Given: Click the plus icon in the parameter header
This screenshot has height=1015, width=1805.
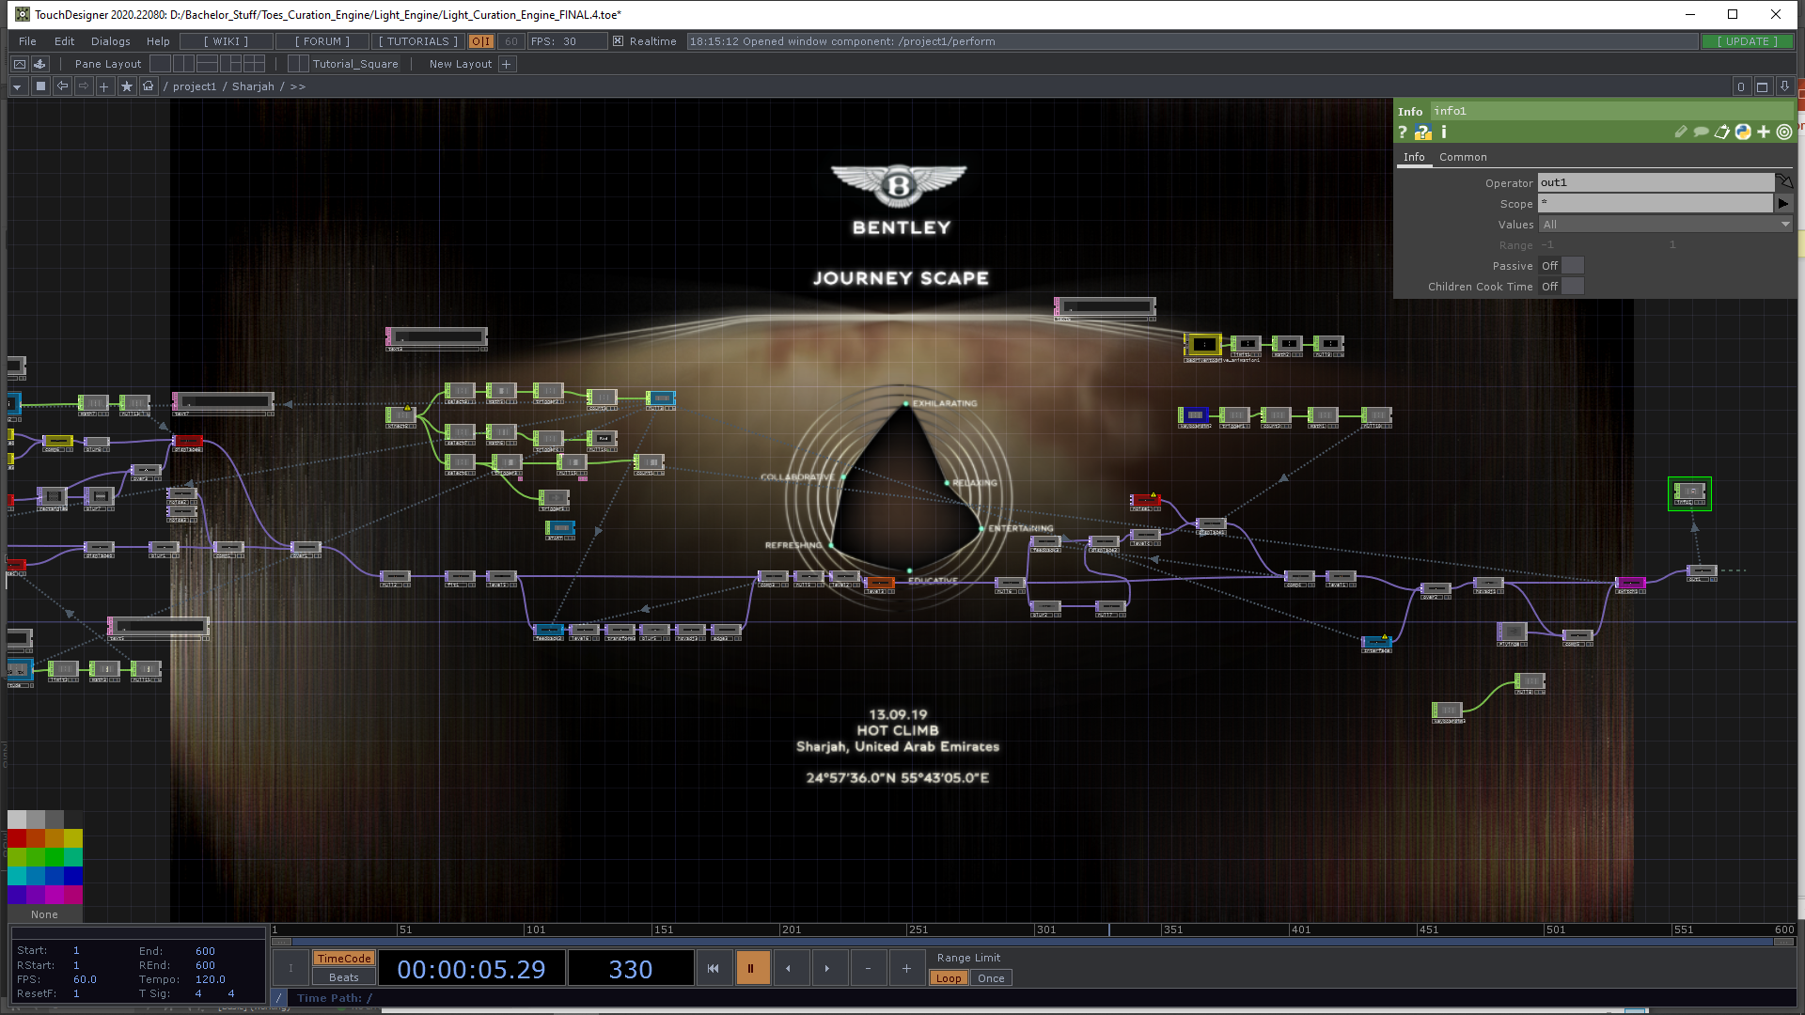Looking at the screenshot, I should [x=1764, y=133].
